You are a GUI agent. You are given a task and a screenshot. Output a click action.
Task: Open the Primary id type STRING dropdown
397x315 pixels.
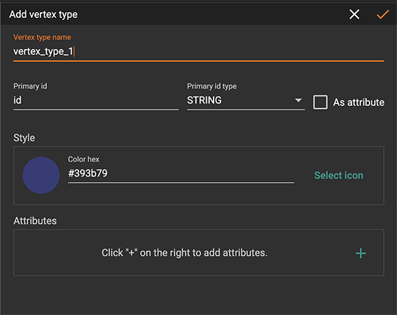(x=245, y=101)
